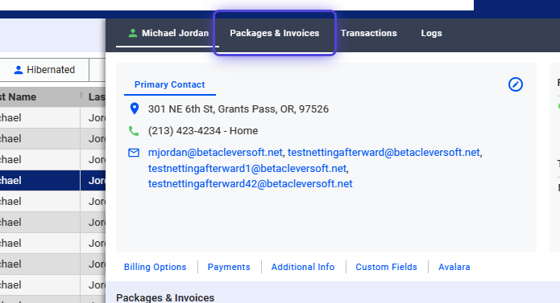Click the person icon on the Hibernated button

click(x=19, y=70)
